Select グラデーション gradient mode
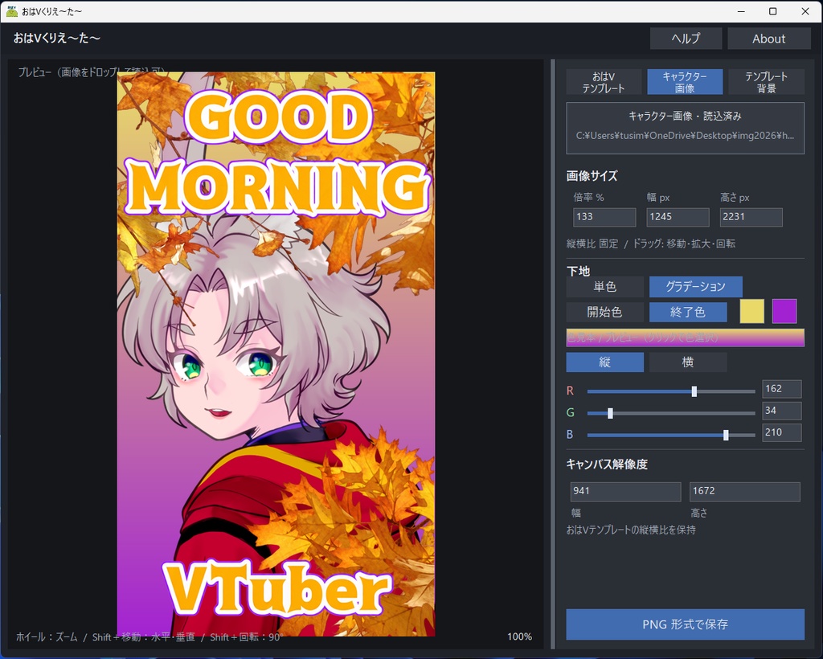The height and width of the screenshot is (659, 823). tap(695, 286)
